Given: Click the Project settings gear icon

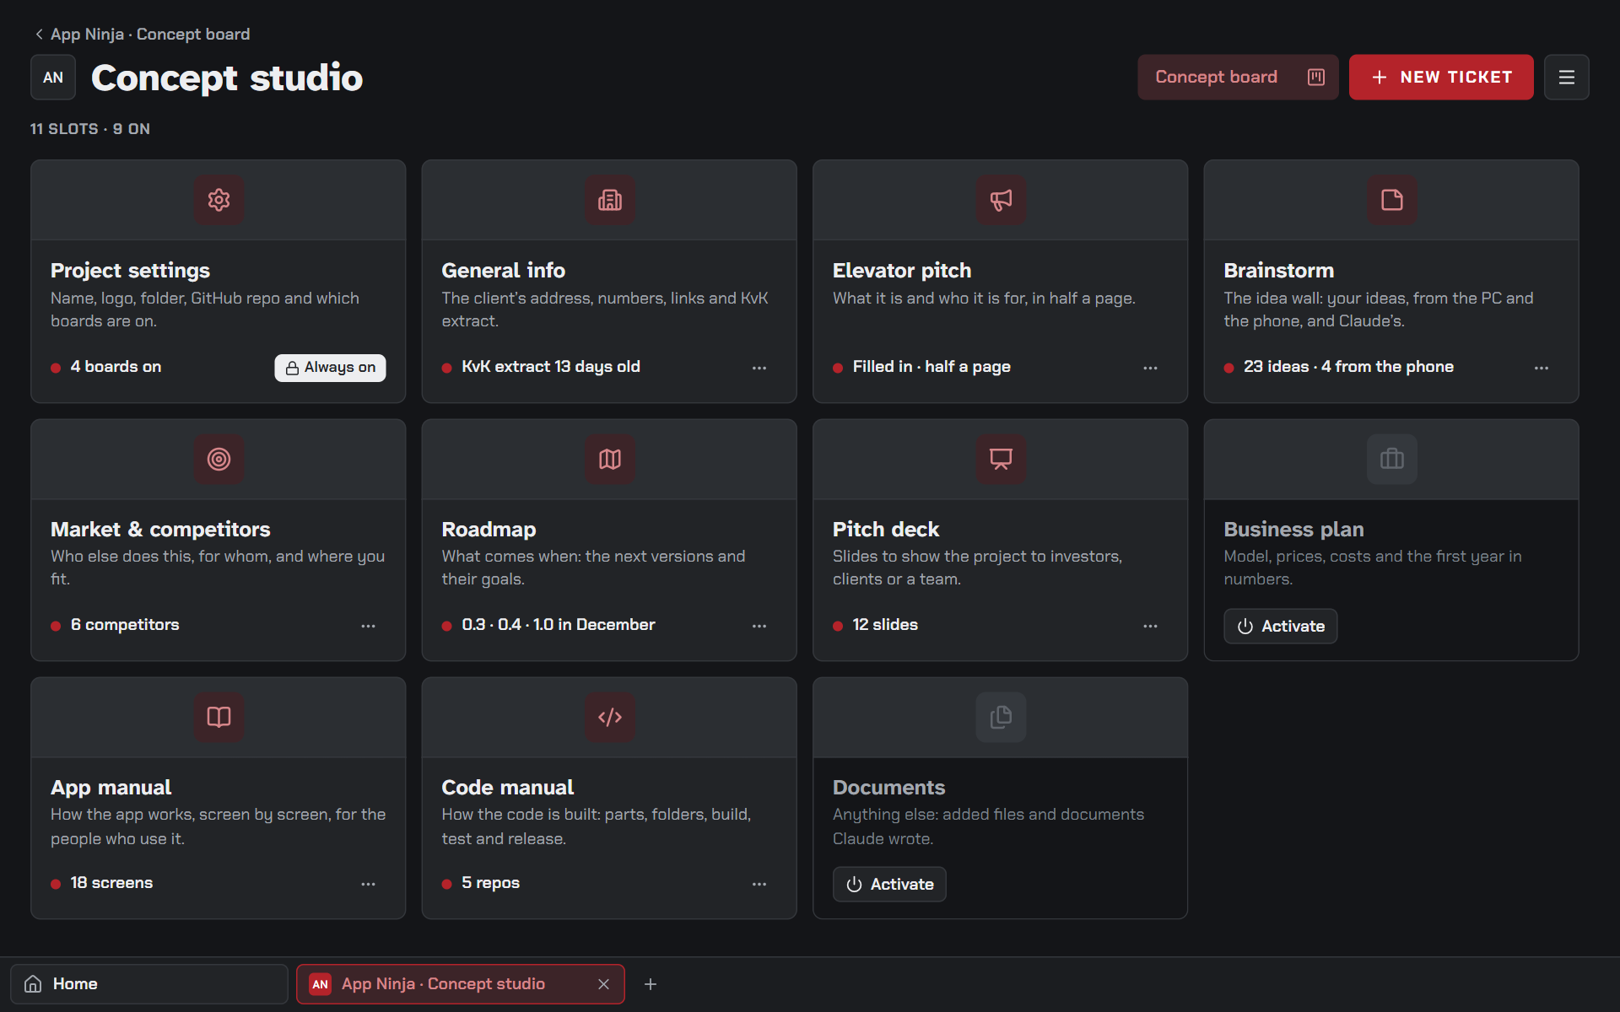Looking at the screenshot, I should point(219,200).
